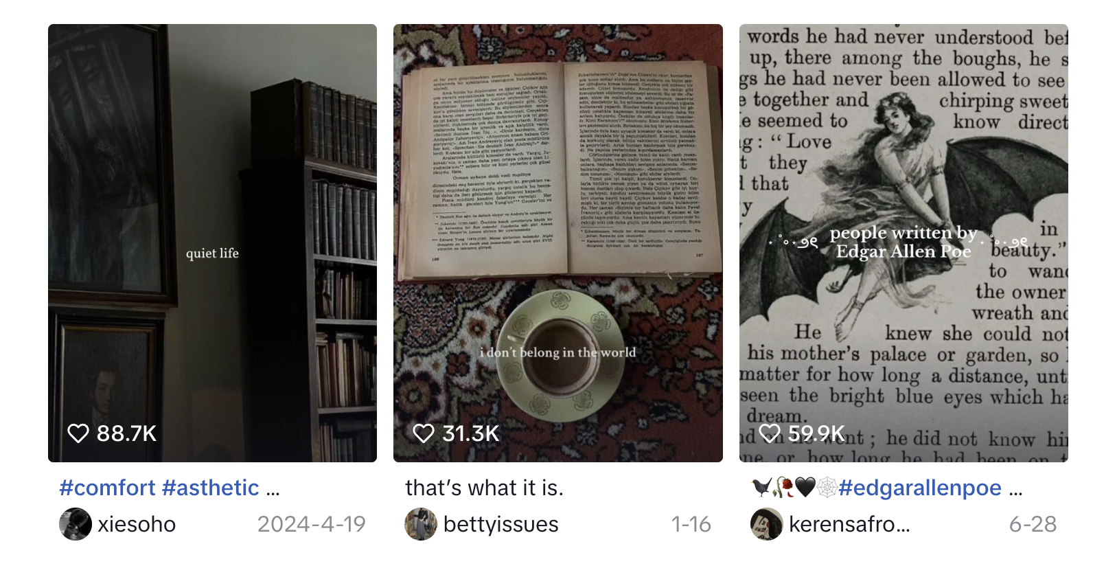This screenshot has height=566, width=1093.
Task: Visit the bettyissues username link
Action: click(501, 524)
